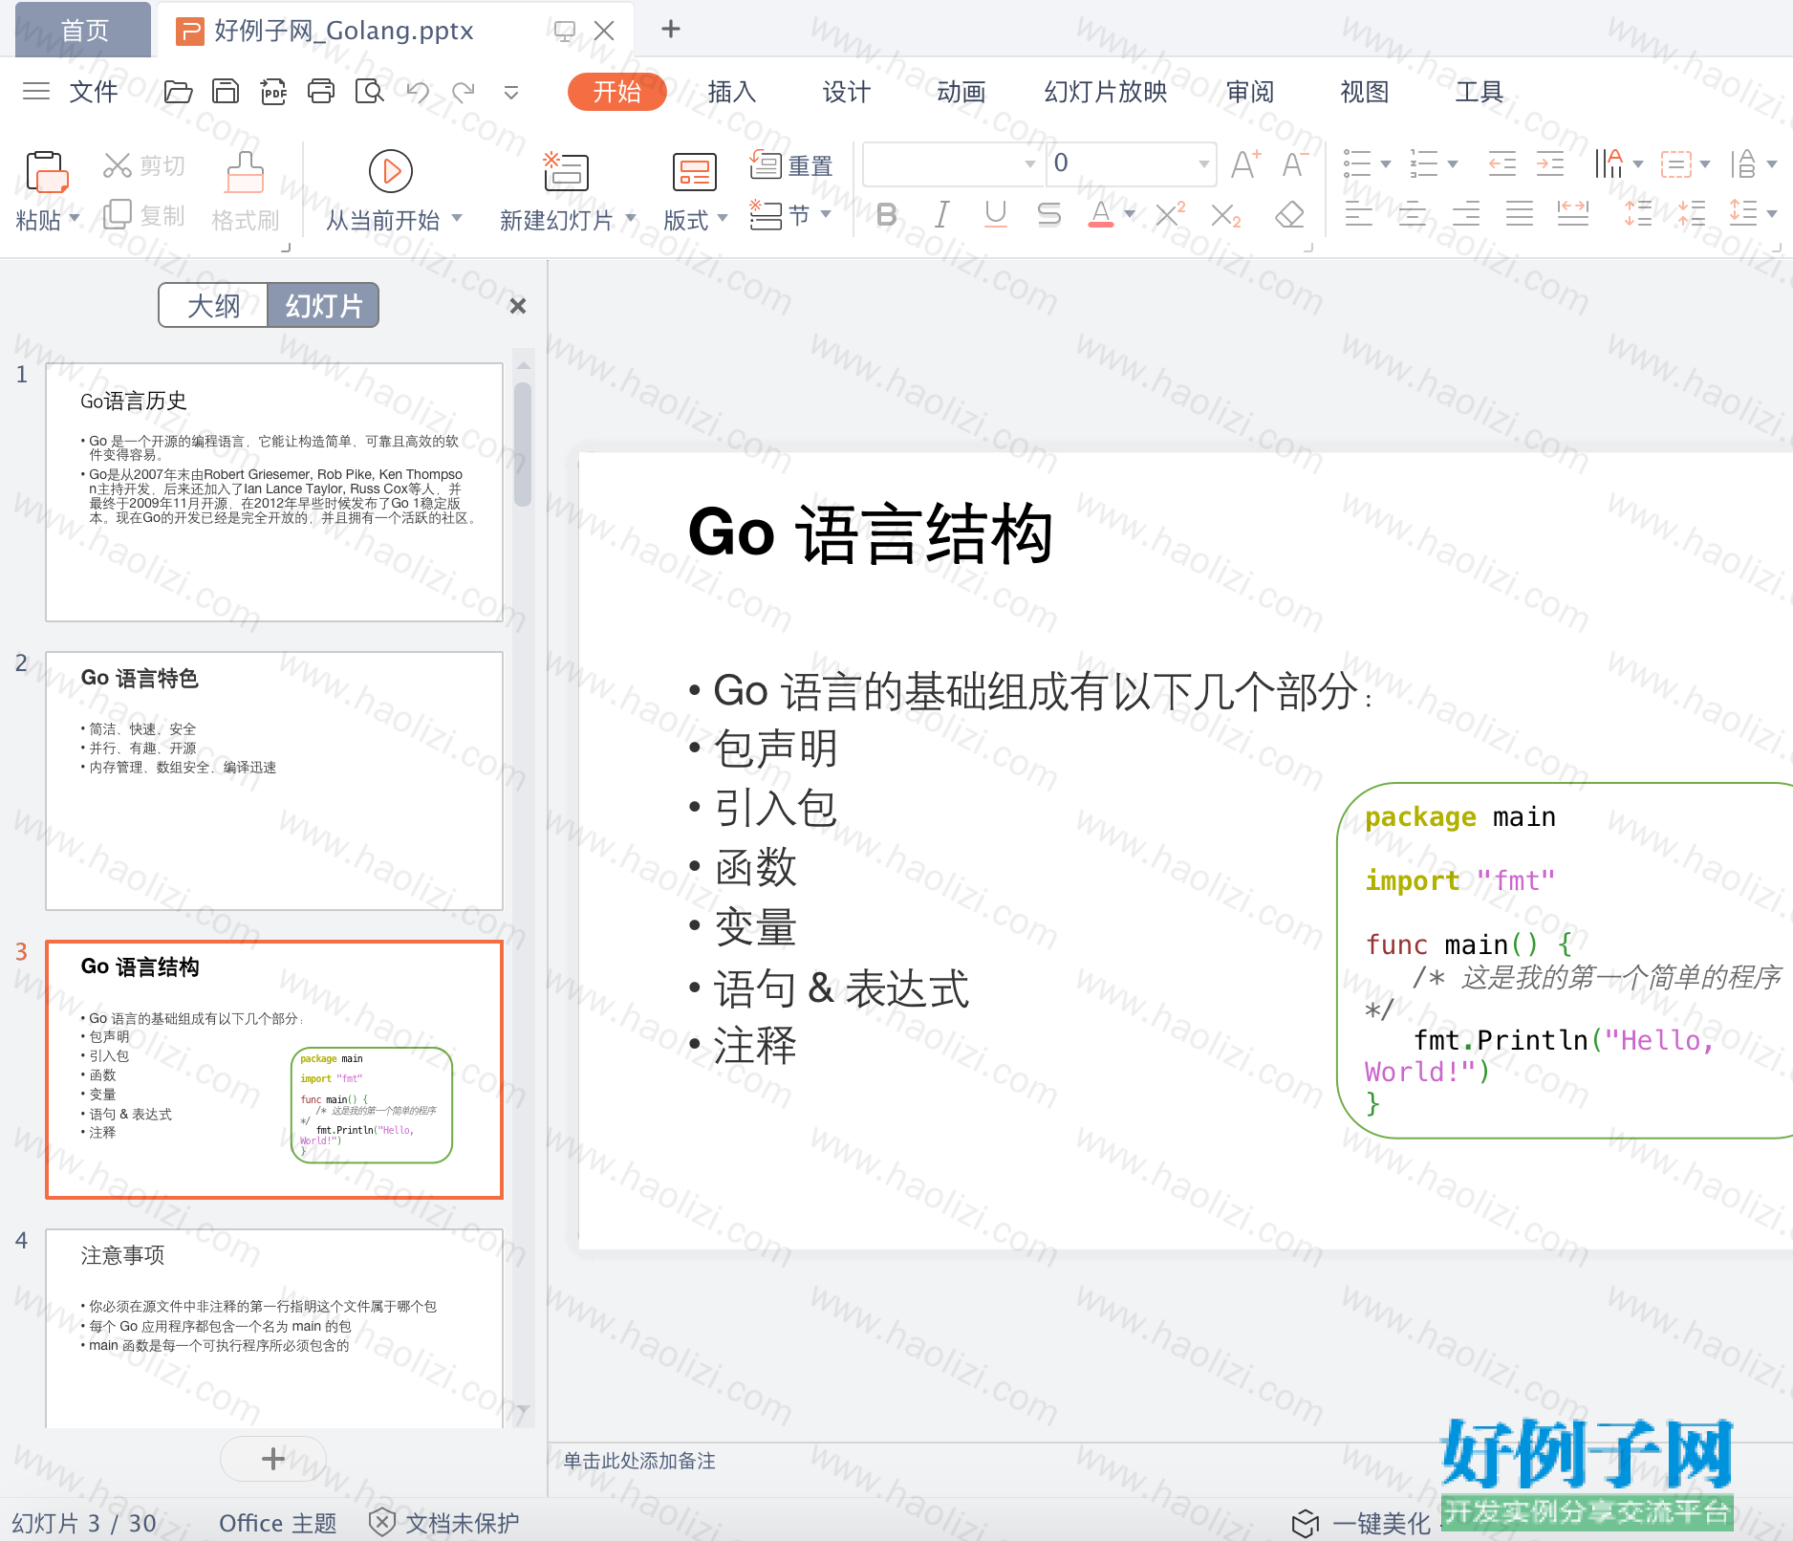Clear formatting with eraser icon
This screenshot has height=1541, width=1793.
(x=1289, y=215)
